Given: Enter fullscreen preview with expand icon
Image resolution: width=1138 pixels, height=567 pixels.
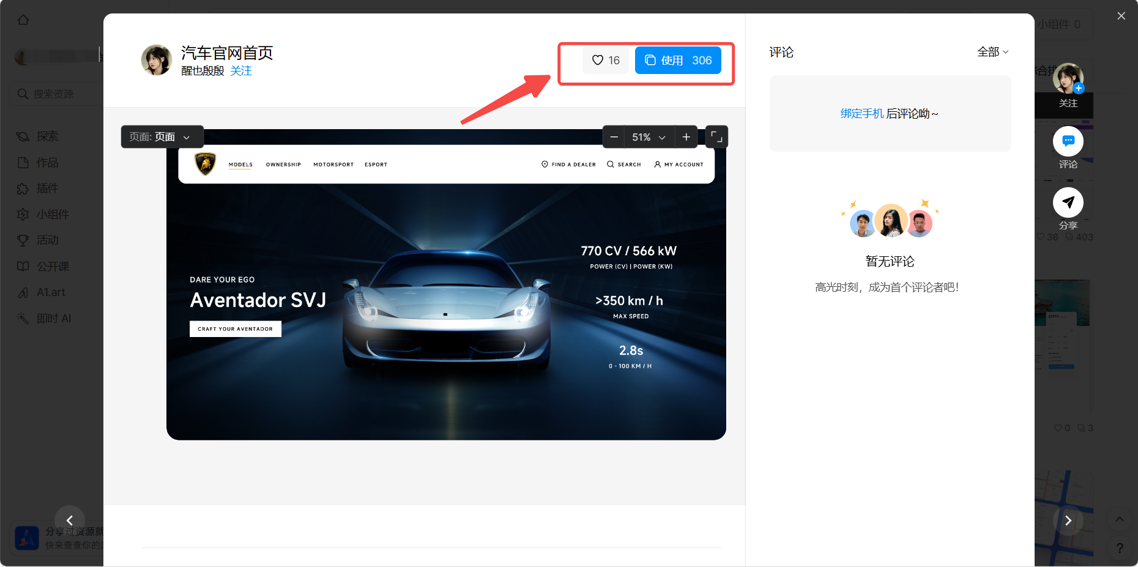Looking at the screenshot, I should (716, 137).
